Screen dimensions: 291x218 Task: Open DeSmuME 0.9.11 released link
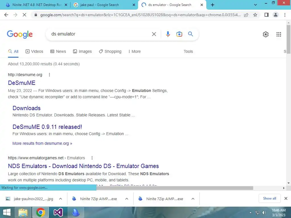47,127
